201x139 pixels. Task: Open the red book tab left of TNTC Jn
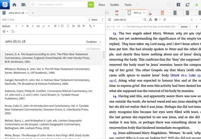tap(117, 13)
